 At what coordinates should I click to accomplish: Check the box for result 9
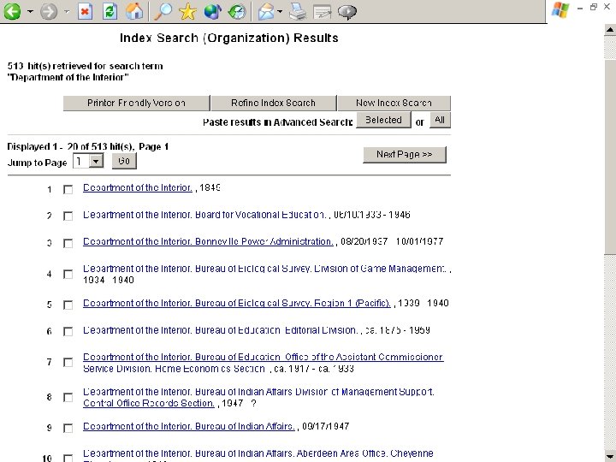[x=68, y=429]
